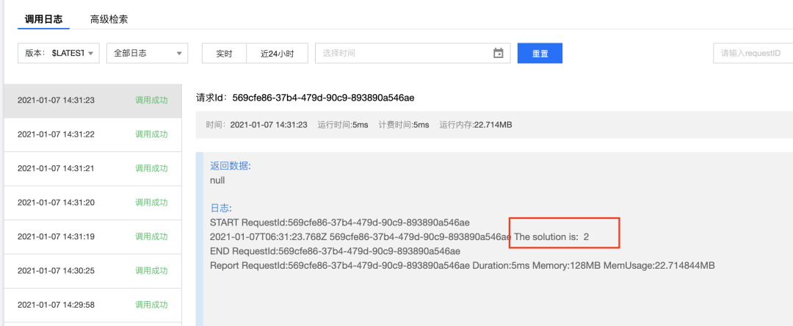Click the END RequestId log line
Viewport: 793px width, 326px height.
pyautogui.click(x=335, y=250)
